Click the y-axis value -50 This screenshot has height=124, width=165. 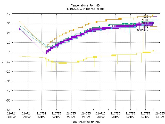(x=8, y=100)
